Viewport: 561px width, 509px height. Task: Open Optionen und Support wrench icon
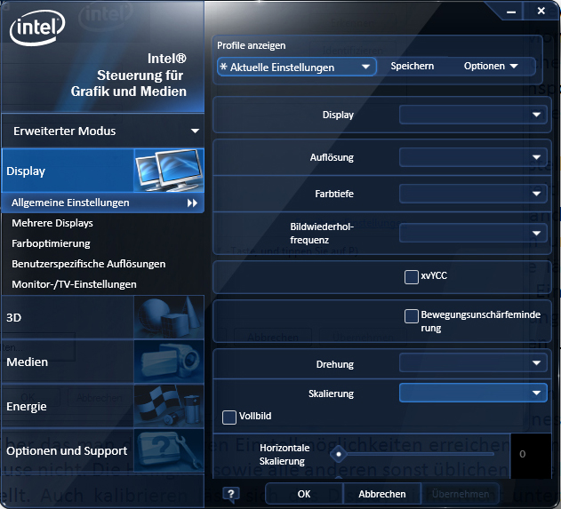(169, 450)
